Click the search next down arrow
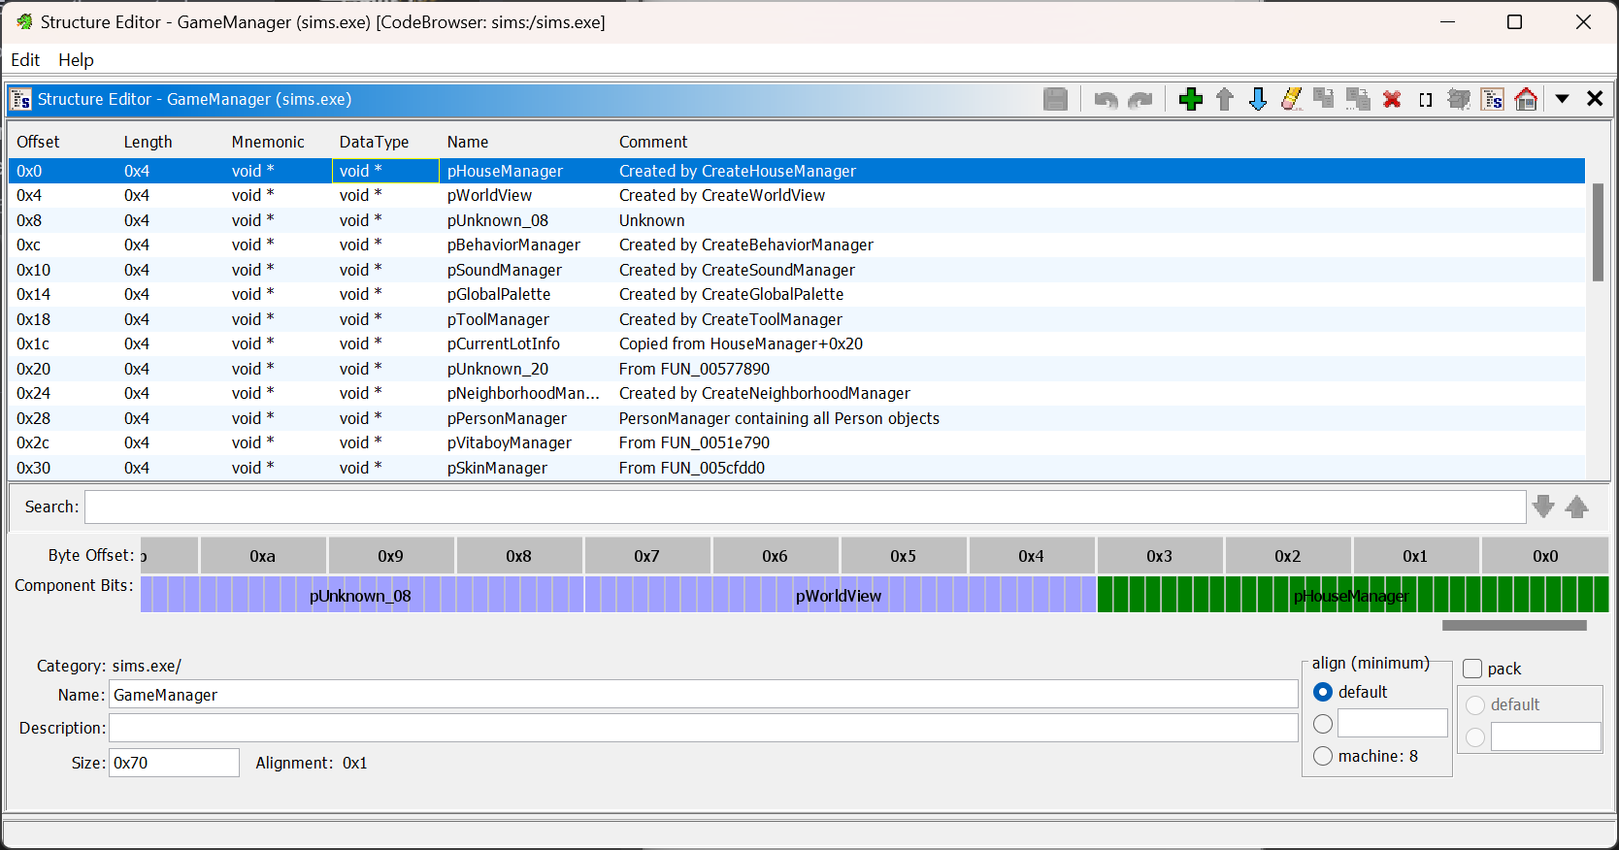The image size is (1619, 850). 1543,507
